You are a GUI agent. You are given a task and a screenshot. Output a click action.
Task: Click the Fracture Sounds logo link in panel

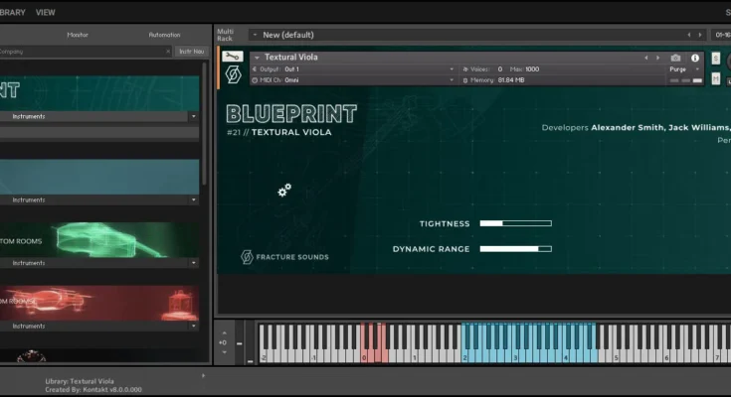coord(284,257)
